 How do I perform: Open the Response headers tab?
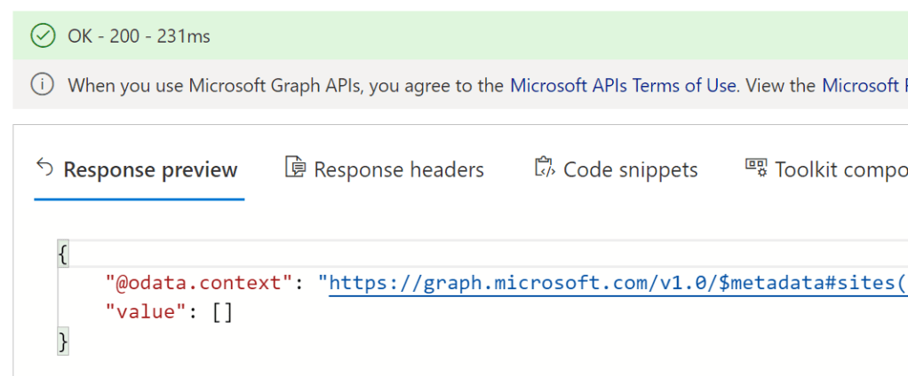click(398, 169)
